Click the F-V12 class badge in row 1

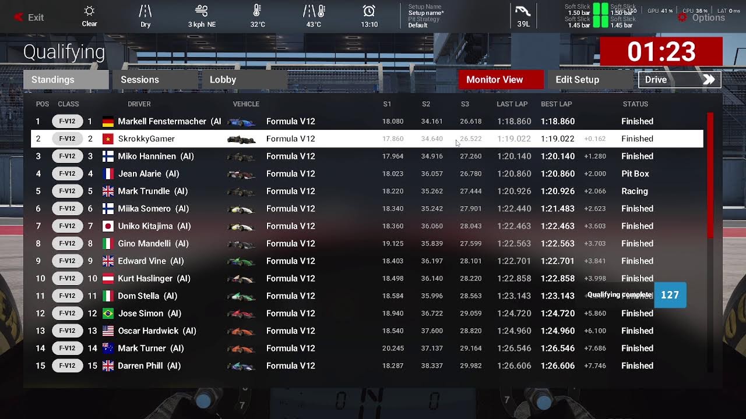(67, 121)
